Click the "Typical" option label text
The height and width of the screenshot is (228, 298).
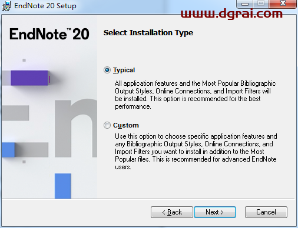click(x=124, y=70)
